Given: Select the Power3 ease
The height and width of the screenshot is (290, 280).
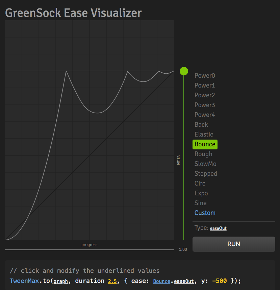Looking at the screenshot, I should (x=205, y=105).
